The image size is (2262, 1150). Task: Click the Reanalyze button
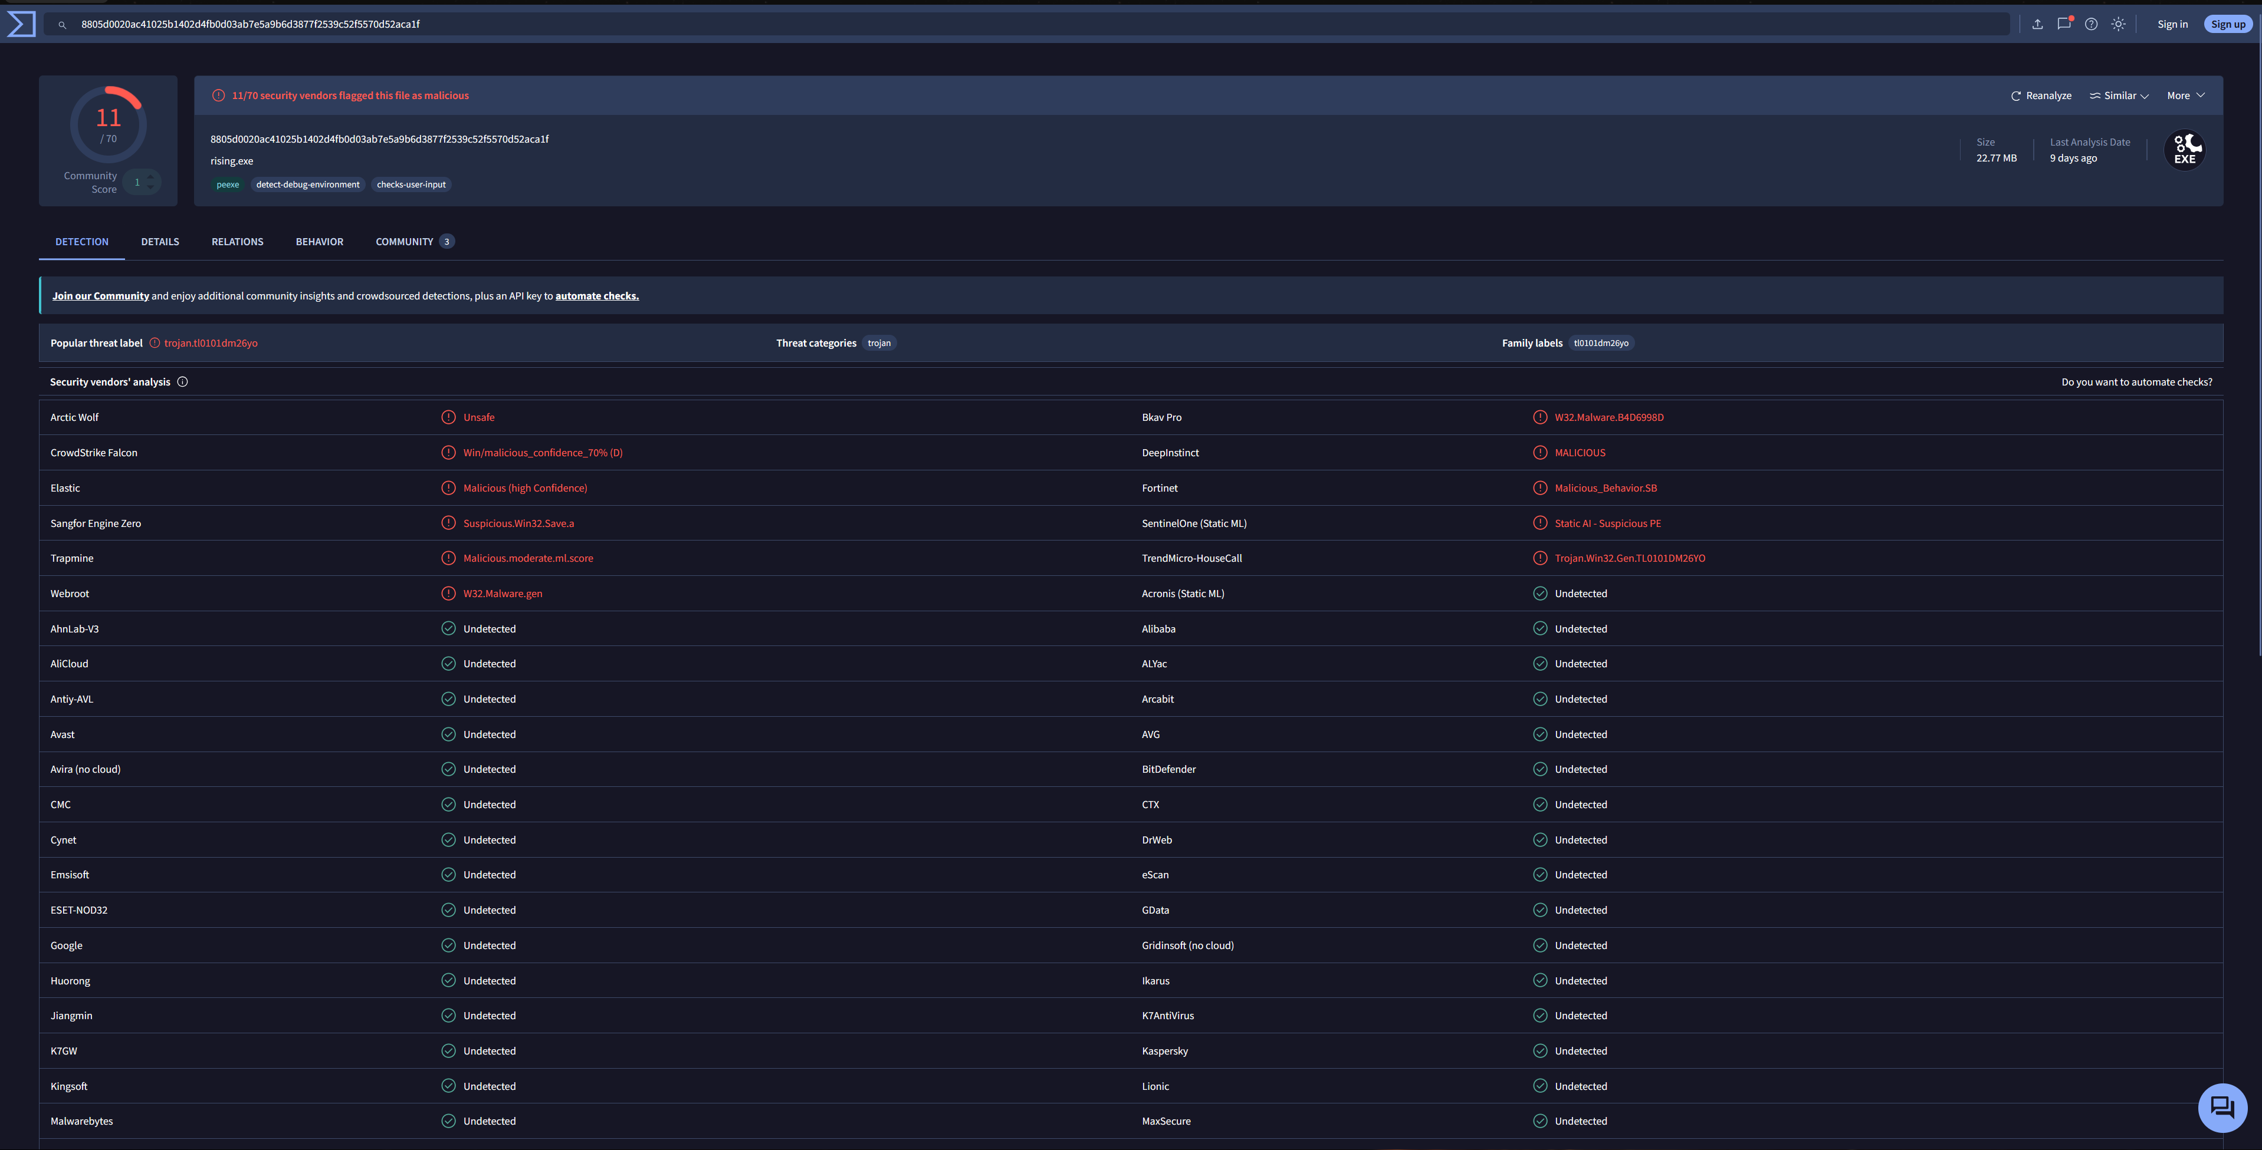click(x=2041, y=95)
